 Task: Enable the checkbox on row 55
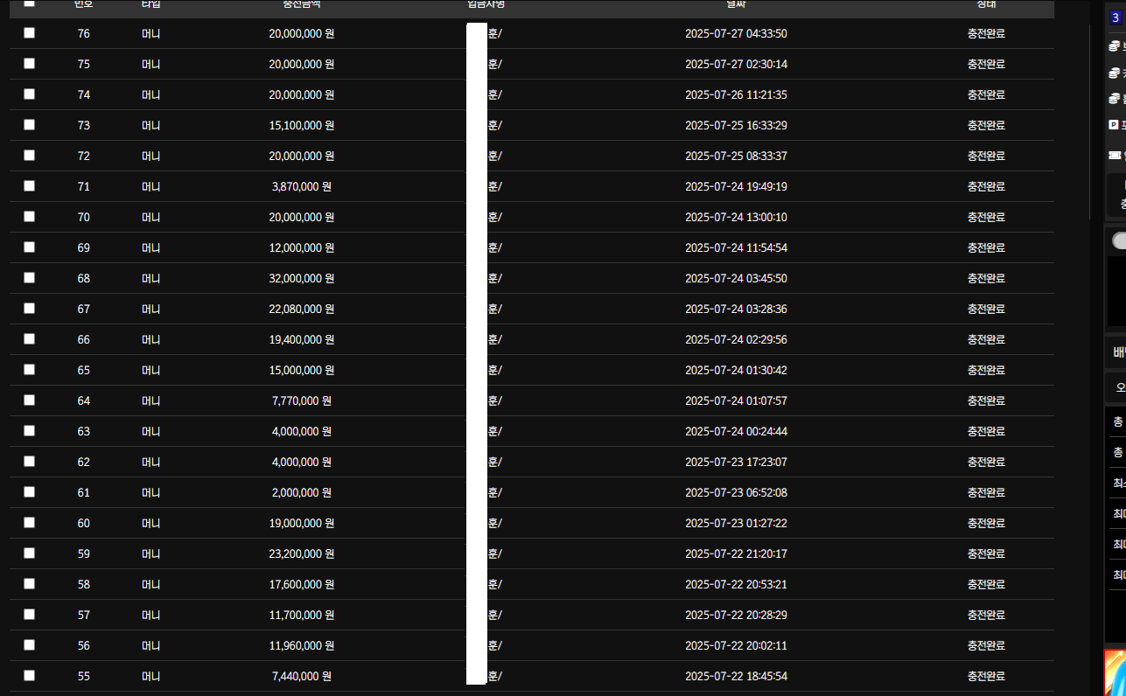(x=30, y=676)
